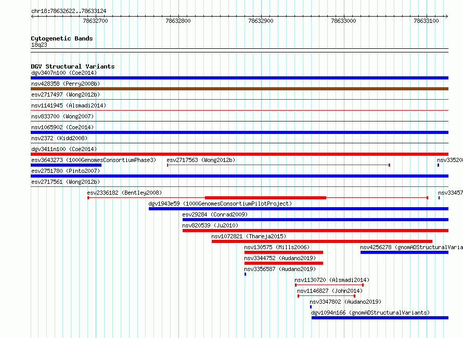Click dgv1094n166 (gnomADStructuralVariants) label
The height and width of the screenshot is (338, 463).
pos(370,313)
